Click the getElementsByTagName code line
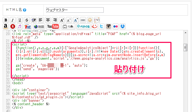This screenshot has height=112, width=192. coord(90,55)
